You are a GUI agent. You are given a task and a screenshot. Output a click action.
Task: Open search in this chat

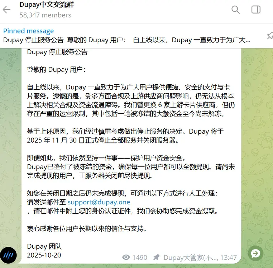[235, 10]
